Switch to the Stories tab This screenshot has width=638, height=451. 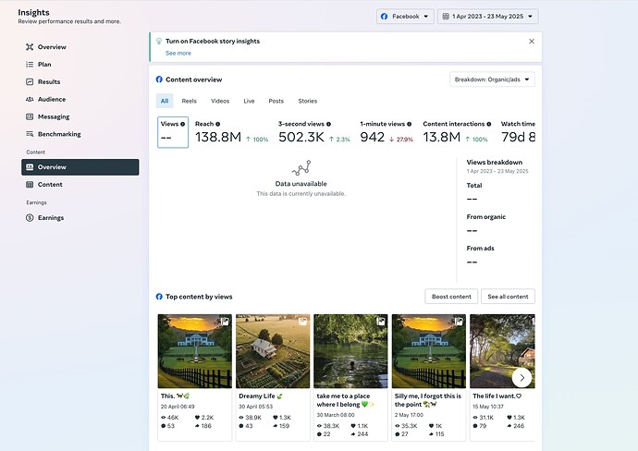tap(308, 101)
